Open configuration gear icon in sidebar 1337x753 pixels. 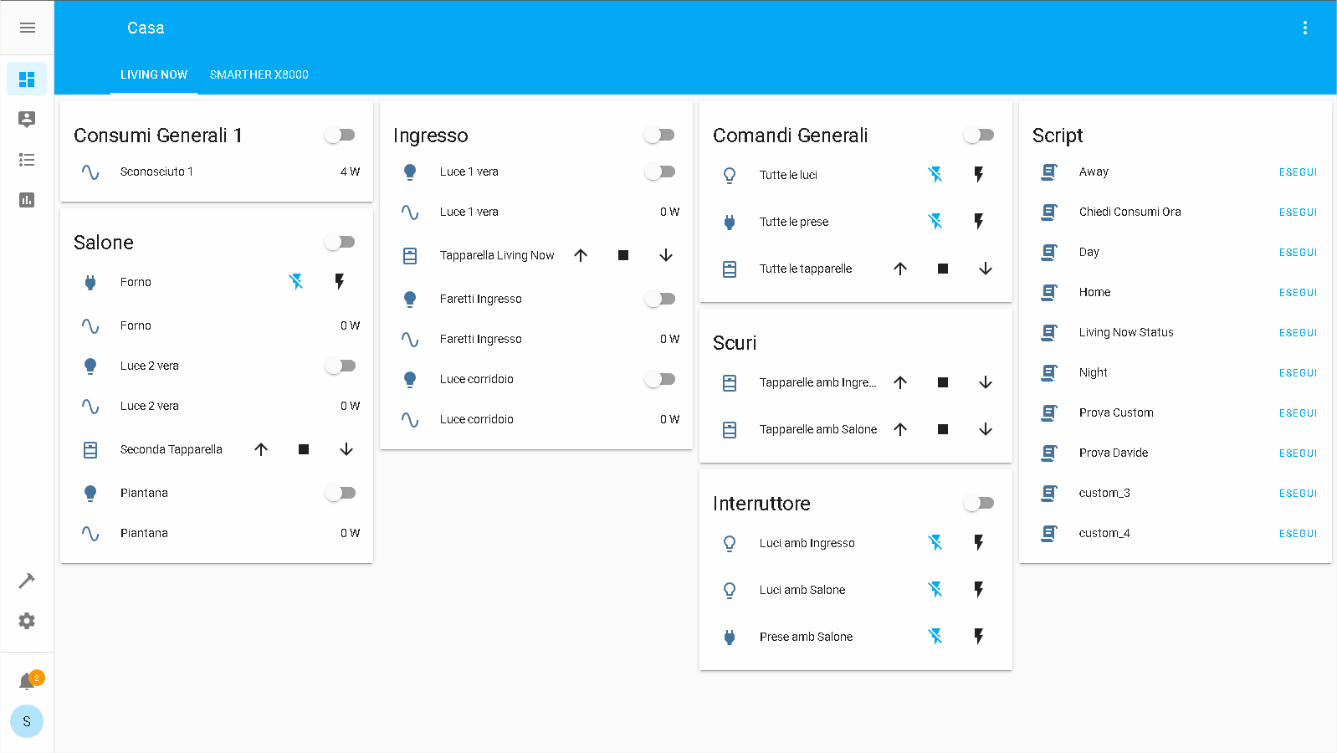pos(27,621)
